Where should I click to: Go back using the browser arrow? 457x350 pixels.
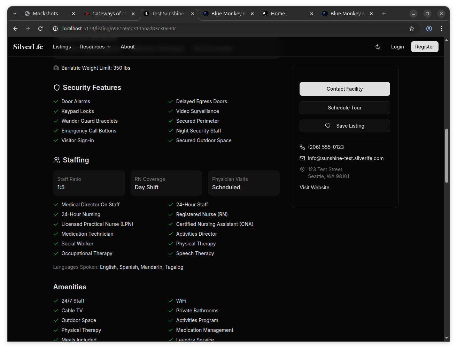(x=15, y=29)
